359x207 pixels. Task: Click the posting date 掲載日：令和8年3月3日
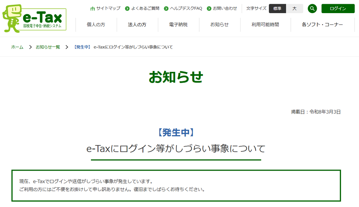[x=316, y=112]
